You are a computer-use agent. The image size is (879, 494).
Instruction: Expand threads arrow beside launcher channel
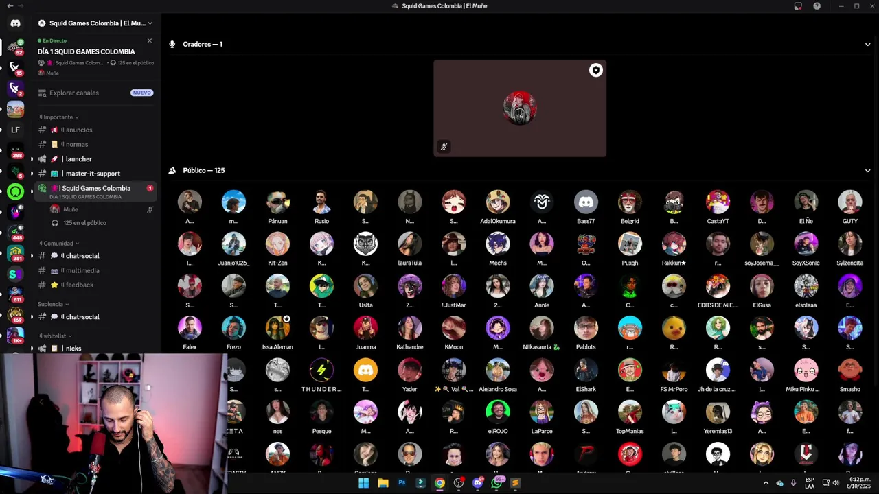tap(32, 159)
